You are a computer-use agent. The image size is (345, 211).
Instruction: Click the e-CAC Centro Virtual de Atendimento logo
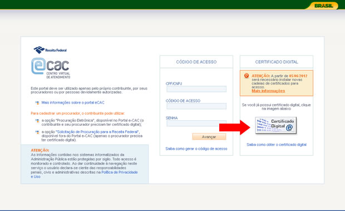[51, 68]
